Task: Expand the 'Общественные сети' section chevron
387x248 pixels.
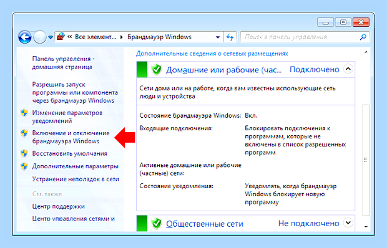Action: [348, 223]
